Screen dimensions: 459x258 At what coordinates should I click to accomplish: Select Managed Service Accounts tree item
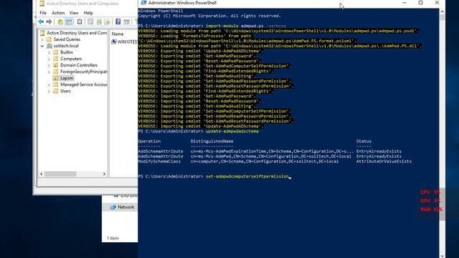click(x=84, y=85)
